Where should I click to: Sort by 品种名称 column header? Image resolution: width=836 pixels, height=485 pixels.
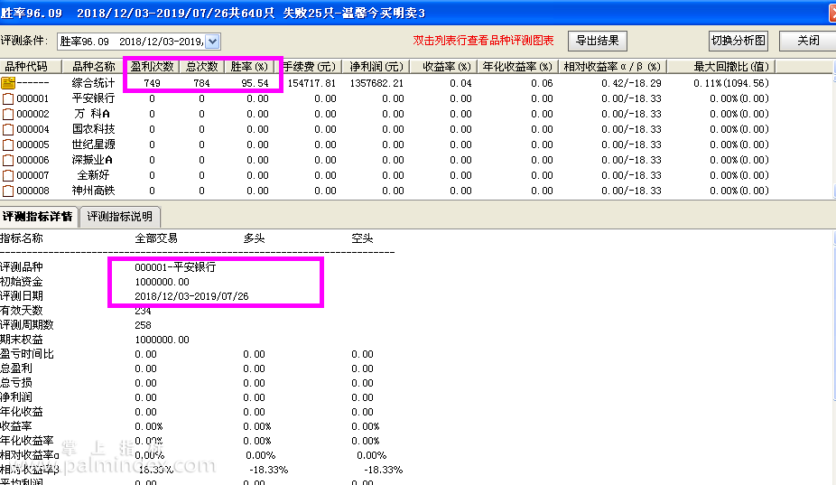tap(93, 67)
